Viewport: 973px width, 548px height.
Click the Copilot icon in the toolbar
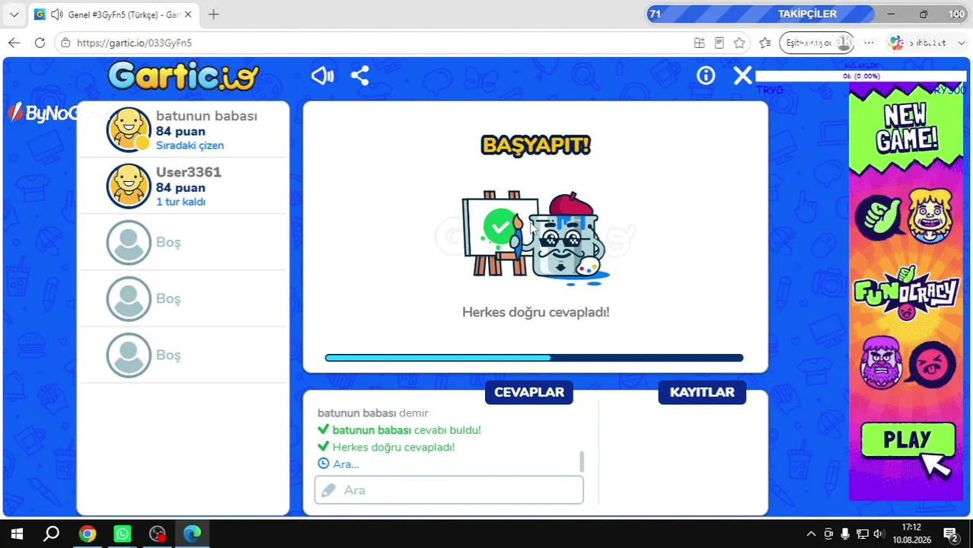tap(897, 43)
